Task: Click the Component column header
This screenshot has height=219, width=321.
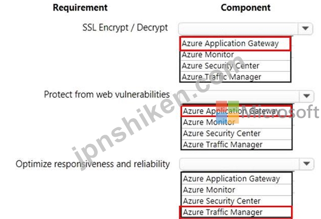Action: tap(245, 8)
